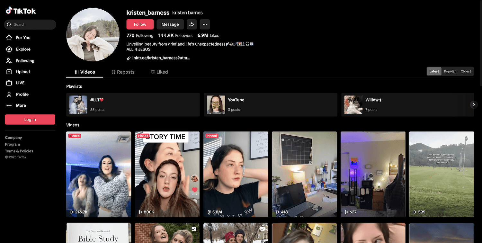The width and height of the screenshot is (482, 243).
Task: Switch to the Liked tab
Action: [159, 72]
